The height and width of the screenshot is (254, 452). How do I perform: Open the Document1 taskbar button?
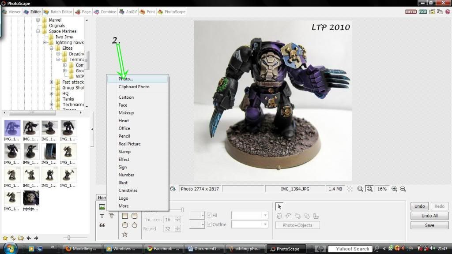[x=204, y=249]
